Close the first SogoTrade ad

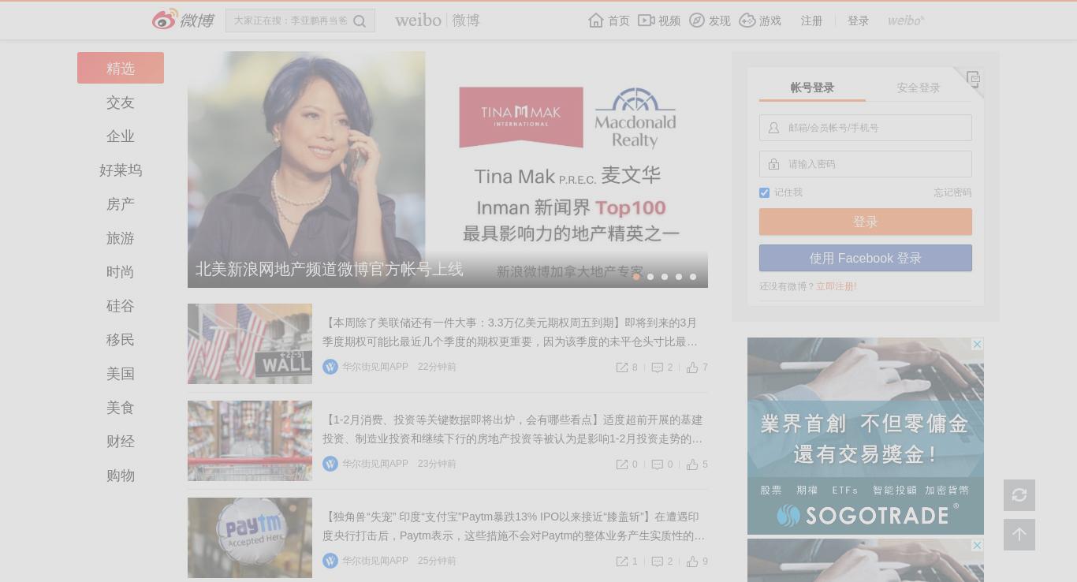(x=977, y=345)
